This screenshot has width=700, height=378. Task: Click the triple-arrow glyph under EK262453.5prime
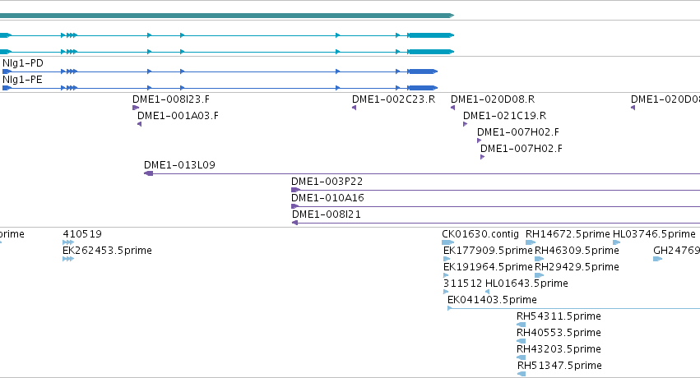tap(67, 259)
